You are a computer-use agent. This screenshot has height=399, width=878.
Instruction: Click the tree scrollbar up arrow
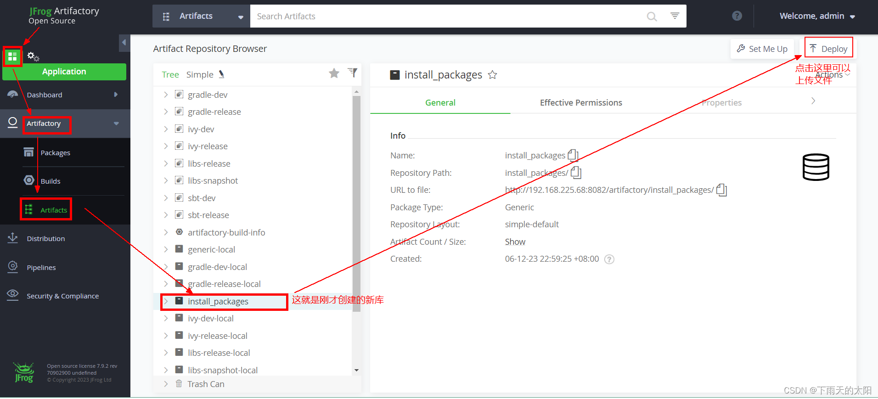pyautogui.click(x=356, y=92)
